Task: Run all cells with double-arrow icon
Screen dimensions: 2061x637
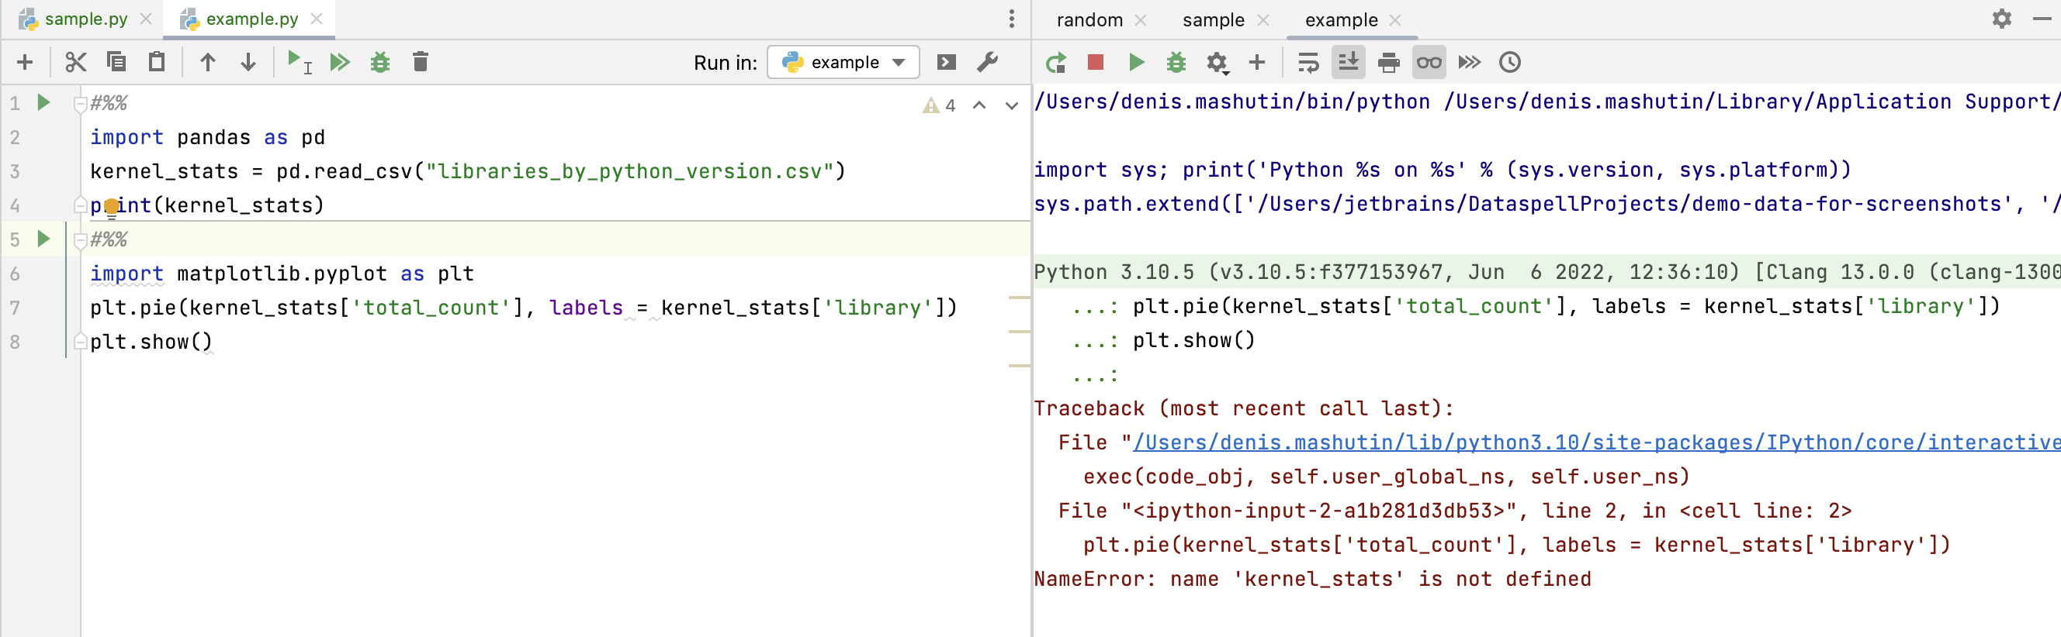Action: [340, 62]
